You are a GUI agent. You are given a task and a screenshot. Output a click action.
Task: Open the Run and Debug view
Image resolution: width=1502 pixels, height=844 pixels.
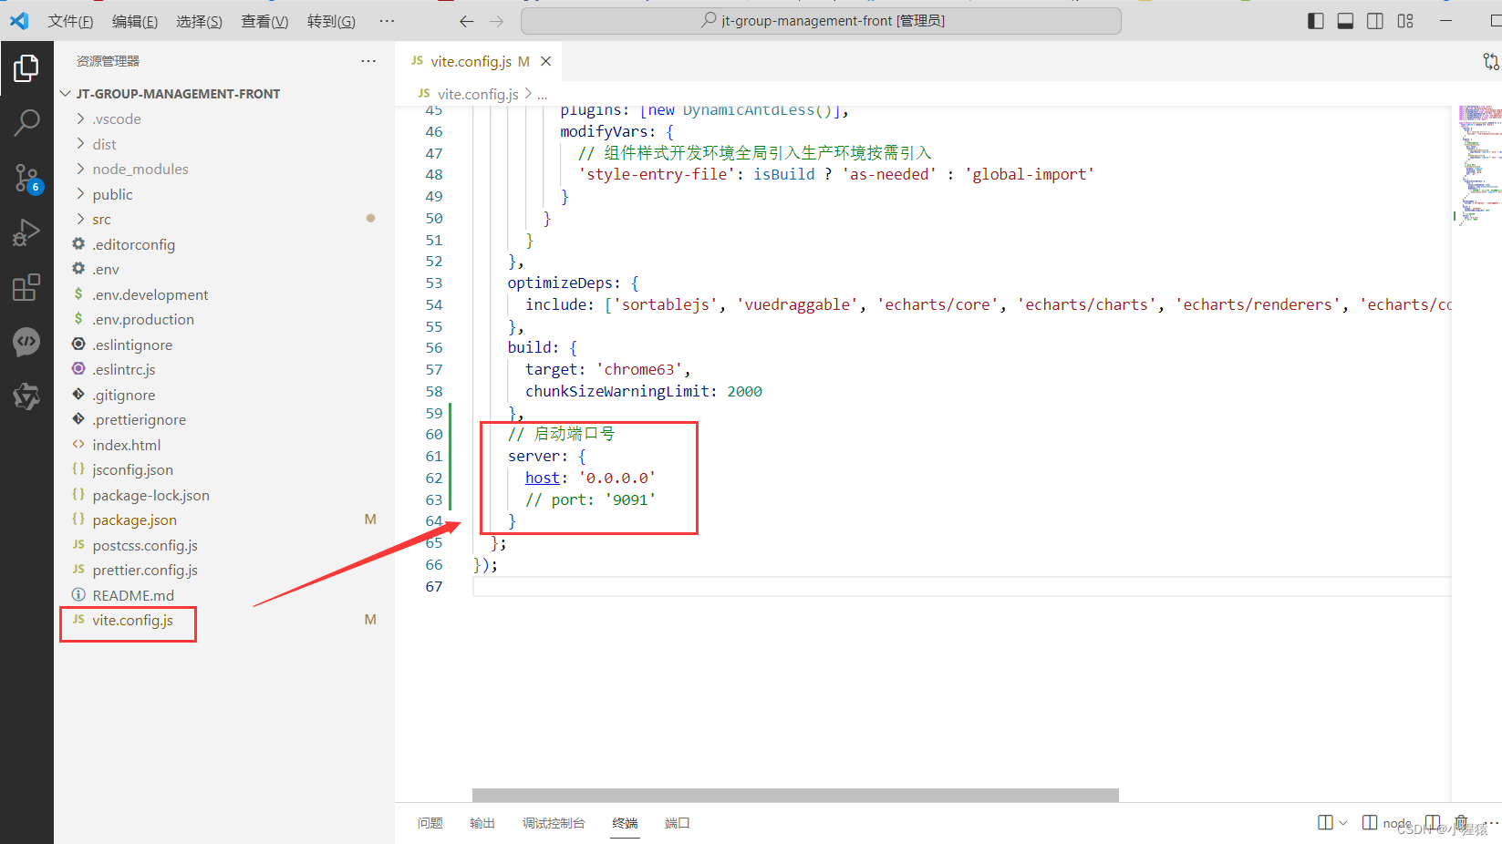coord(26,233)
